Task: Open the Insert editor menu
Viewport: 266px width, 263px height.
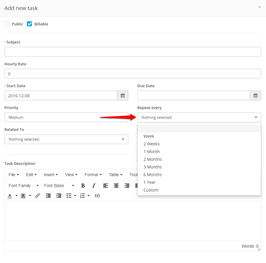Action: pyautogui.click(x=51, y=175)
